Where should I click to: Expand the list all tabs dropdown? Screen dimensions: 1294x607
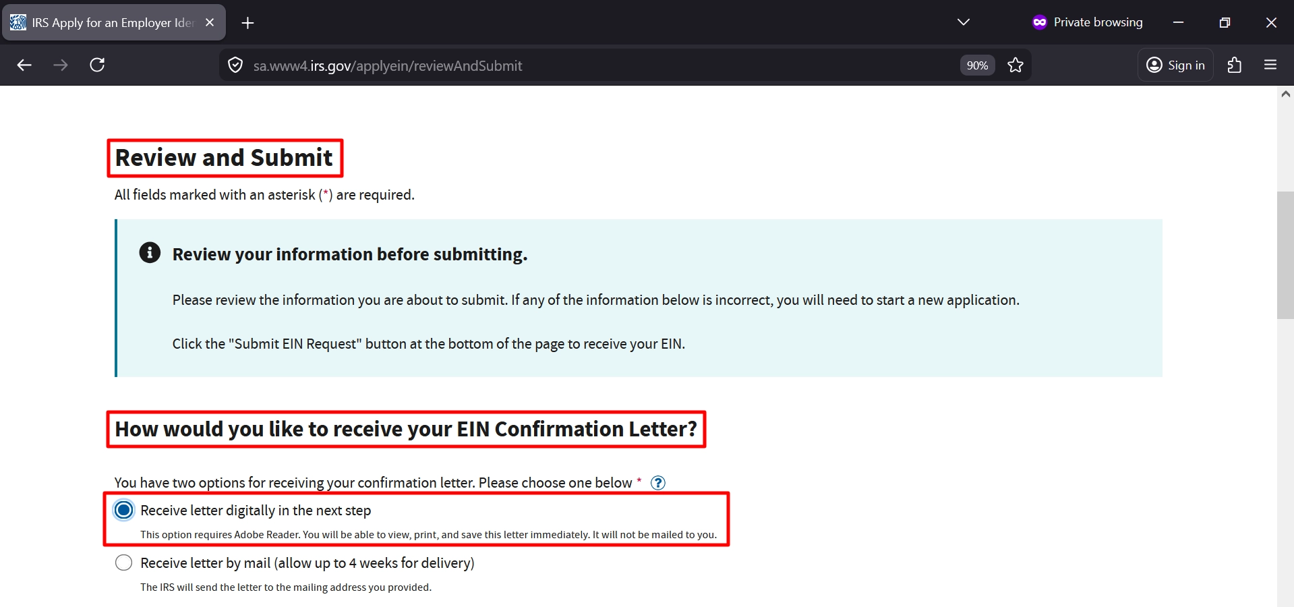tap(963, 22)
